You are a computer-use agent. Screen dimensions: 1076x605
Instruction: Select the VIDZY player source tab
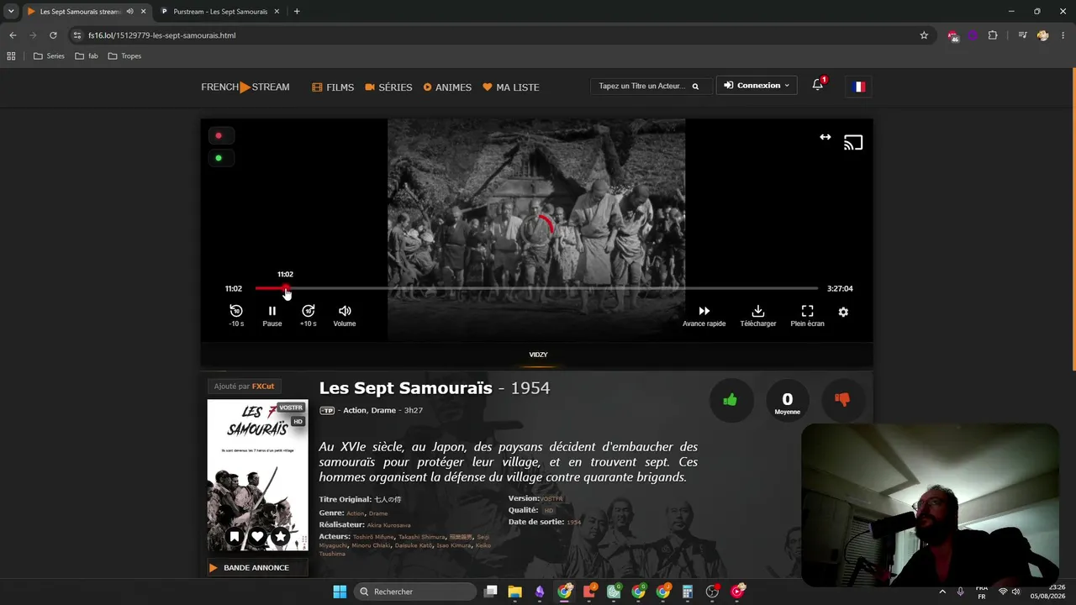[x=538, y=355]
